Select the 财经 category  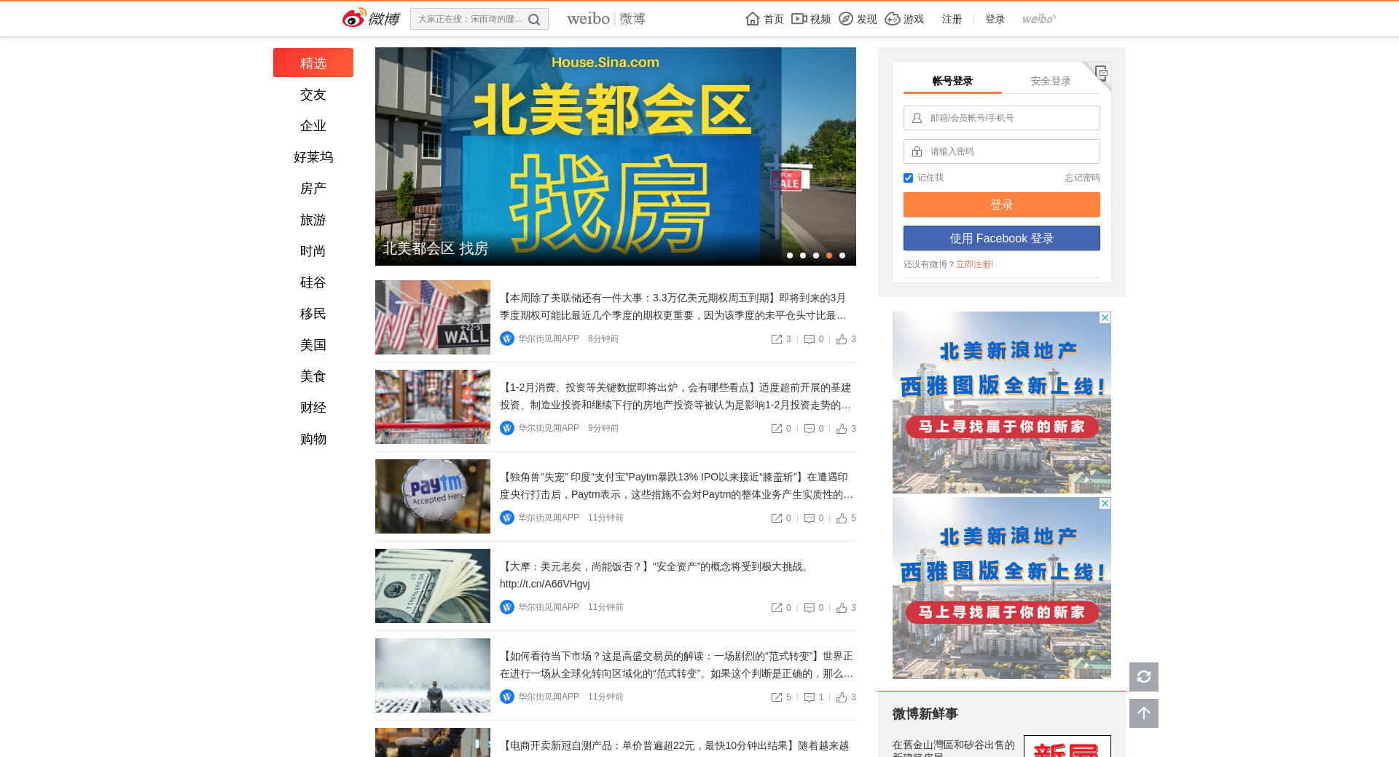pos(313,408)
